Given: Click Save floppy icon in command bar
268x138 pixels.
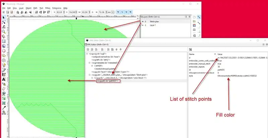Looking at the screenshot, I should [194, 25].
